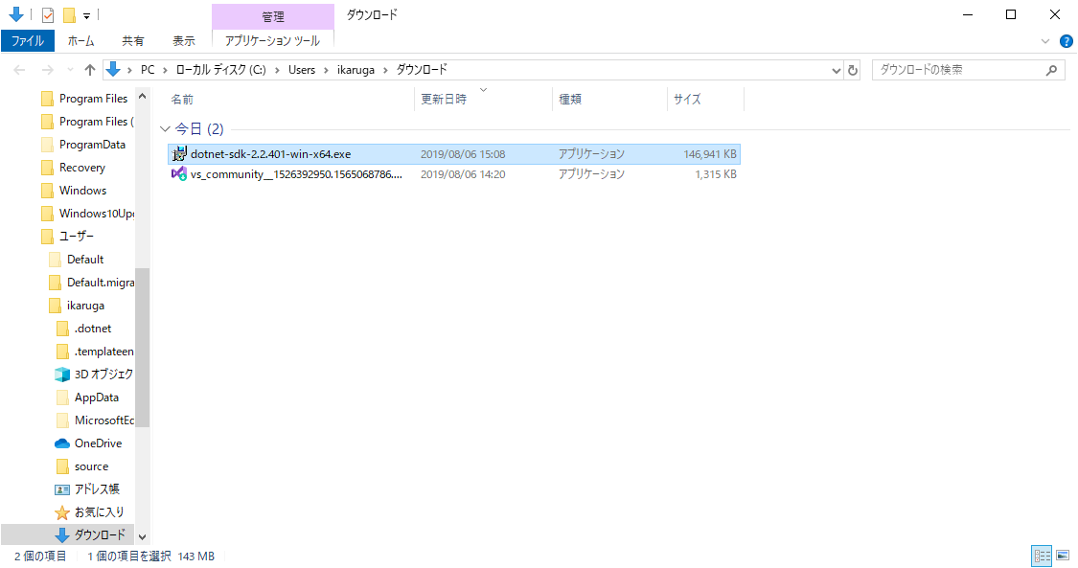Navigate to ikaruga in the breadcrumb path
Viewport: 1078px width, 568px height.
click(357, 69)
